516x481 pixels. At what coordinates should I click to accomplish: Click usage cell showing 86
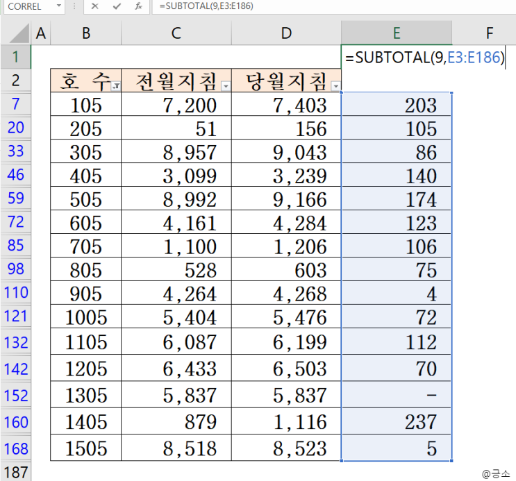(x=397, y=152)
